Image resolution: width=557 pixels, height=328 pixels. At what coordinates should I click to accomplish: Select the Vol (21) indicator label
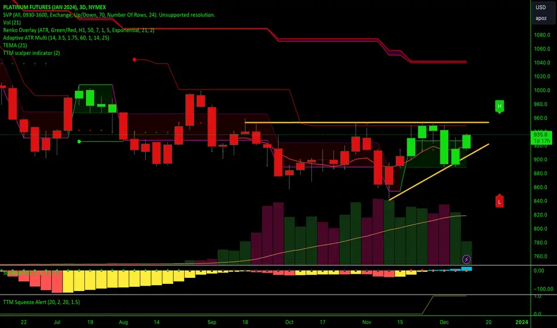tap(12, 22)
